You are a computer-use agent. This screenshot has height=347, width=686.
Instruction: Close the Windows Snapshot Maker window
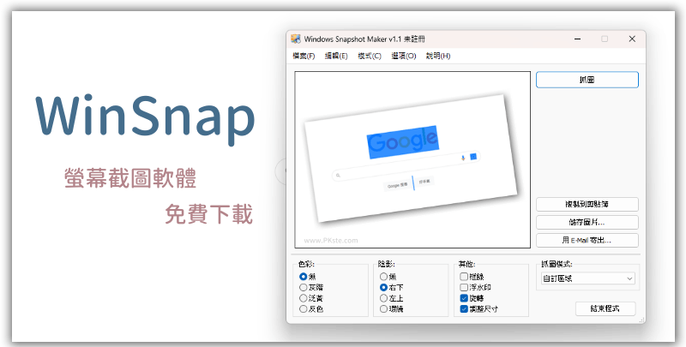coord(632,39)
